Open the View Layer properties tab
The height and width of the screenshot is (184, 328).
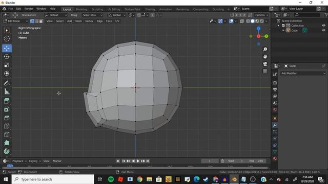[x=275, y=96]
